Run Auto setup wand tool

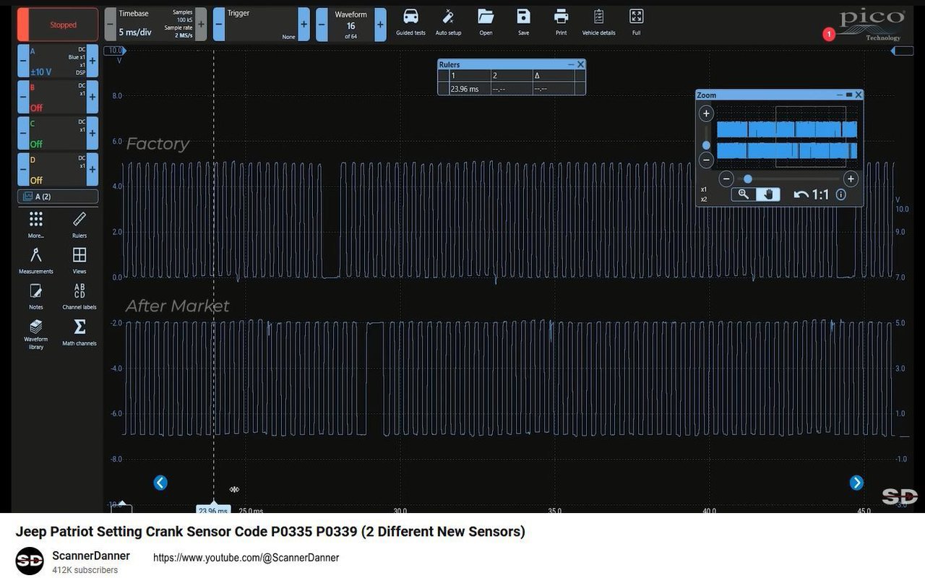(448, 22)
